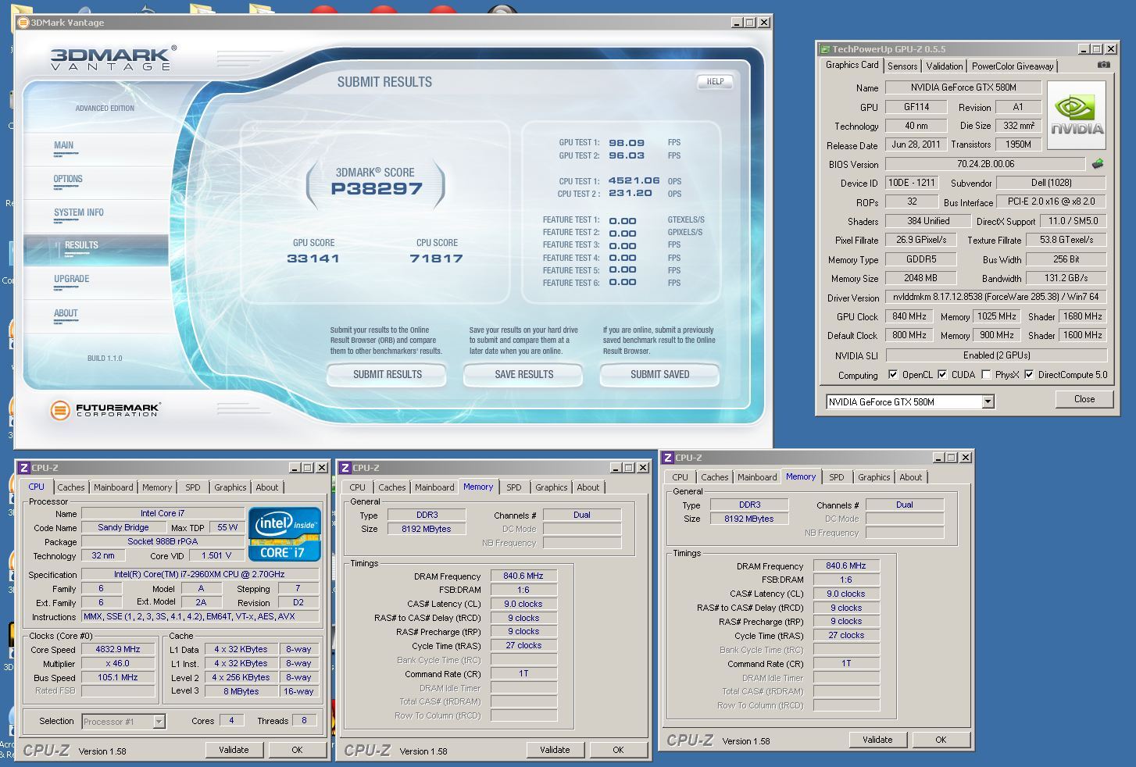
Task: Open the Processor #1 selection dropdown
Action: coord(159,722)
